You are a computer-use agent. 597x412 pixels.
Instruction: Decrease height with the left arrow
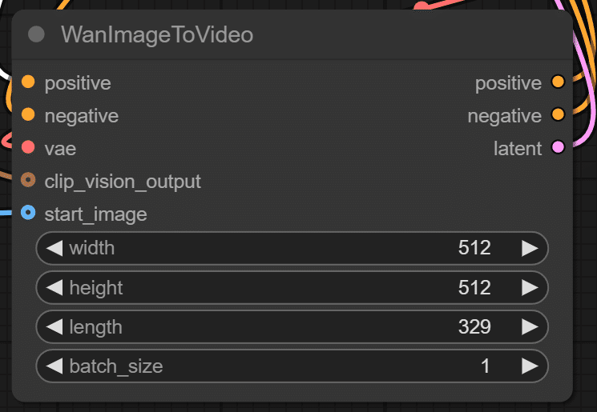54,287
